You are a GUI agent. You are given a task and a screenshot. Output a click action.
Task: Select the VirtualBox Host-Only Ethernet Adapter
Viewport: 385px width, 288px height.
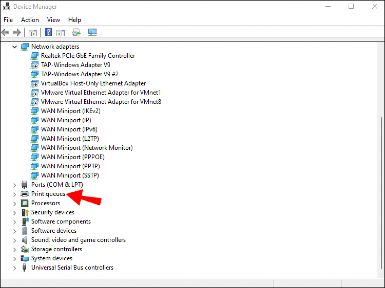click(x=93, y=83)
